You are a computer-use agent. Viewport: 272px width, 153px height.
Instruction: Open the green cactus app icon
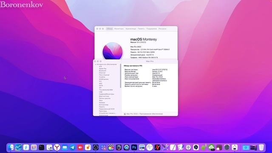pyautogui.click(x=204, y=147)
